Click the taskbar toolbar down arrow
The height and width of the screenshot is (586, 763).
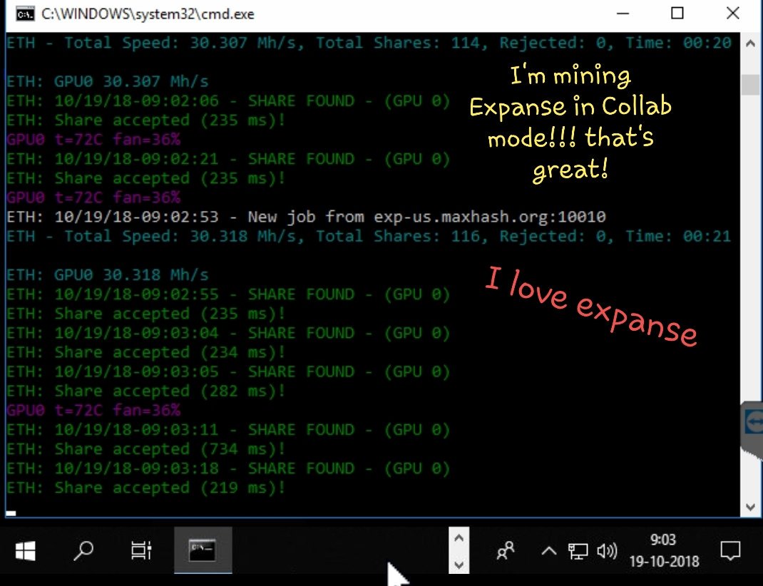pyautogui.click(x=459, y=565)
